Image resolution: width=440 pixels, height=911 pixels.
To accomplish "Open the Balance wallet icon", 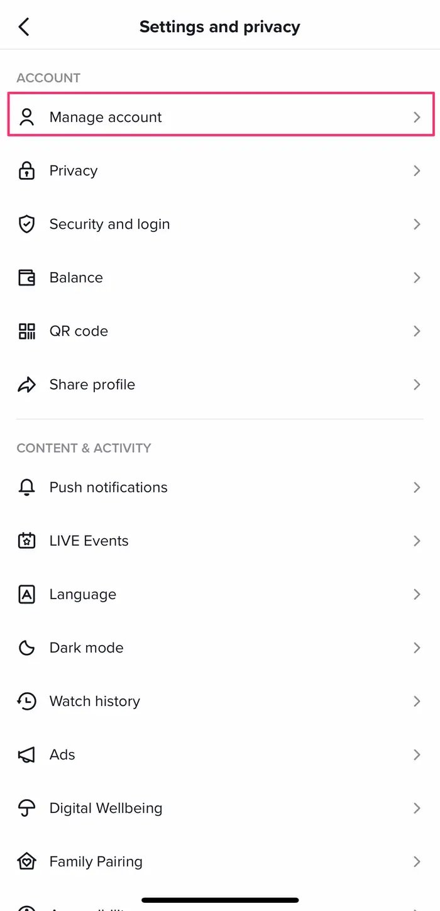I will (x=26, y=277).
